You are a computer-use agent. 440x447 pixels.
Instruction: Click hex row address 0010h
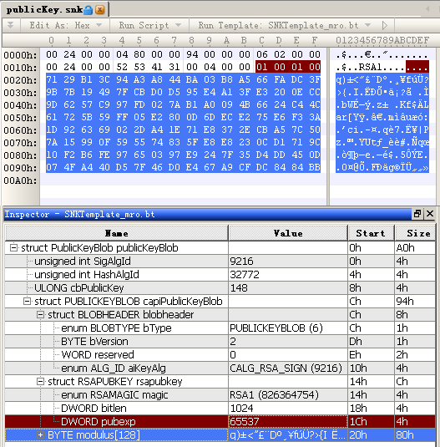point(20,68)
